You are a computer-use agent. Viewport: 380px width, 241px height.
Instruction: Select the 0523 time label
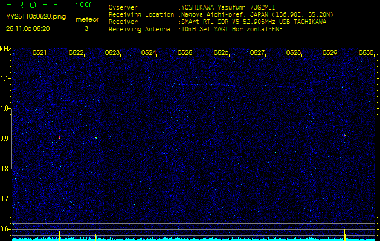112,53
